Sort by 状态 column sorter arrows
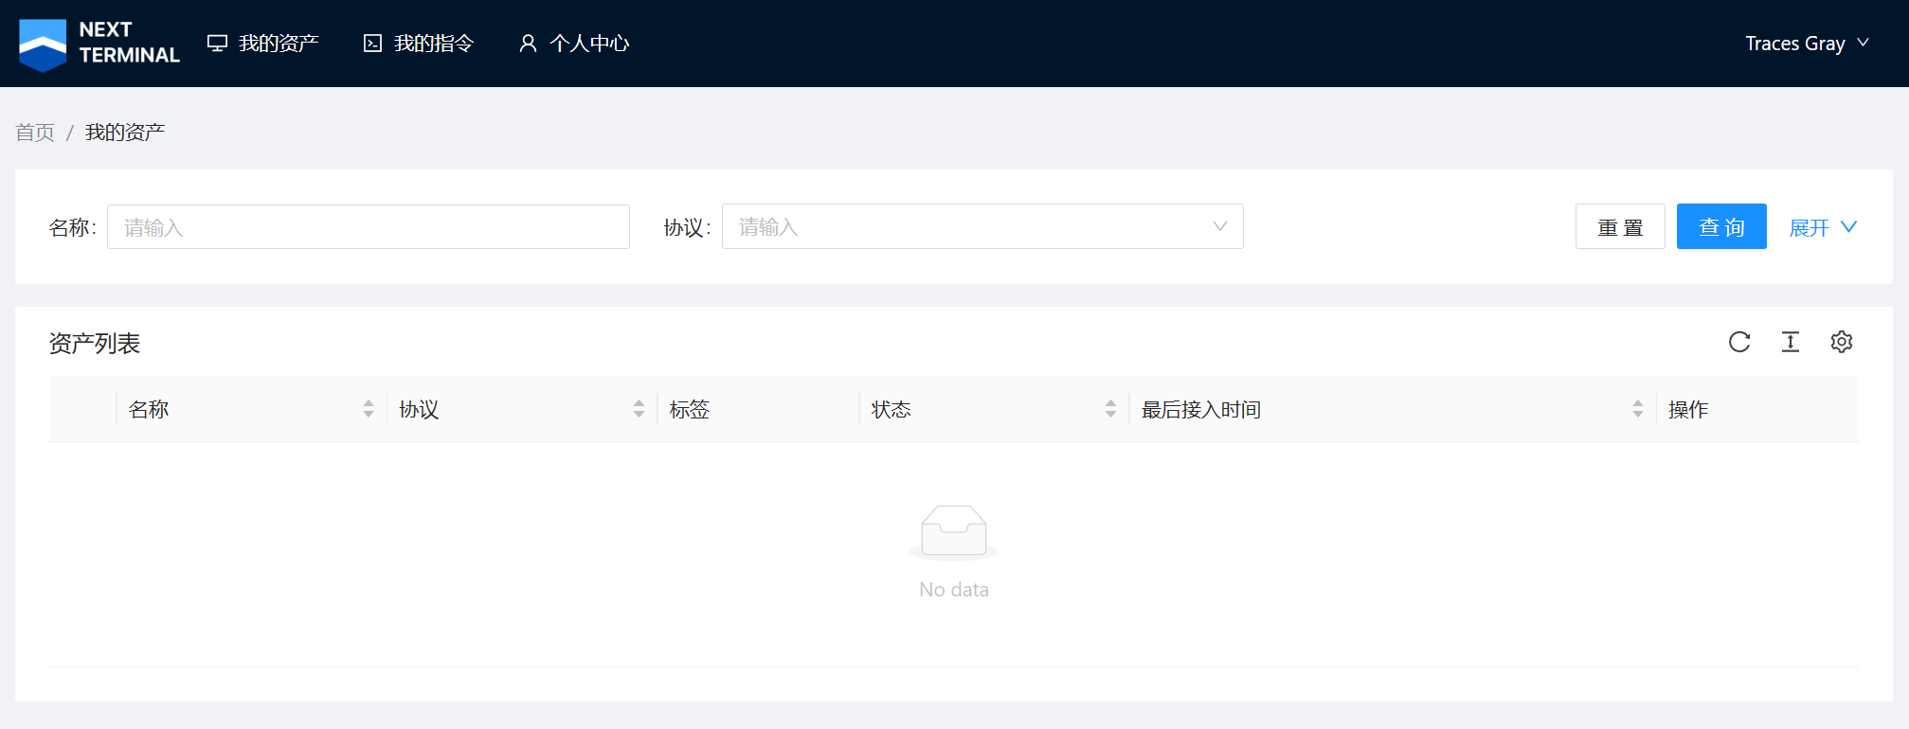 click(1110, 409)
